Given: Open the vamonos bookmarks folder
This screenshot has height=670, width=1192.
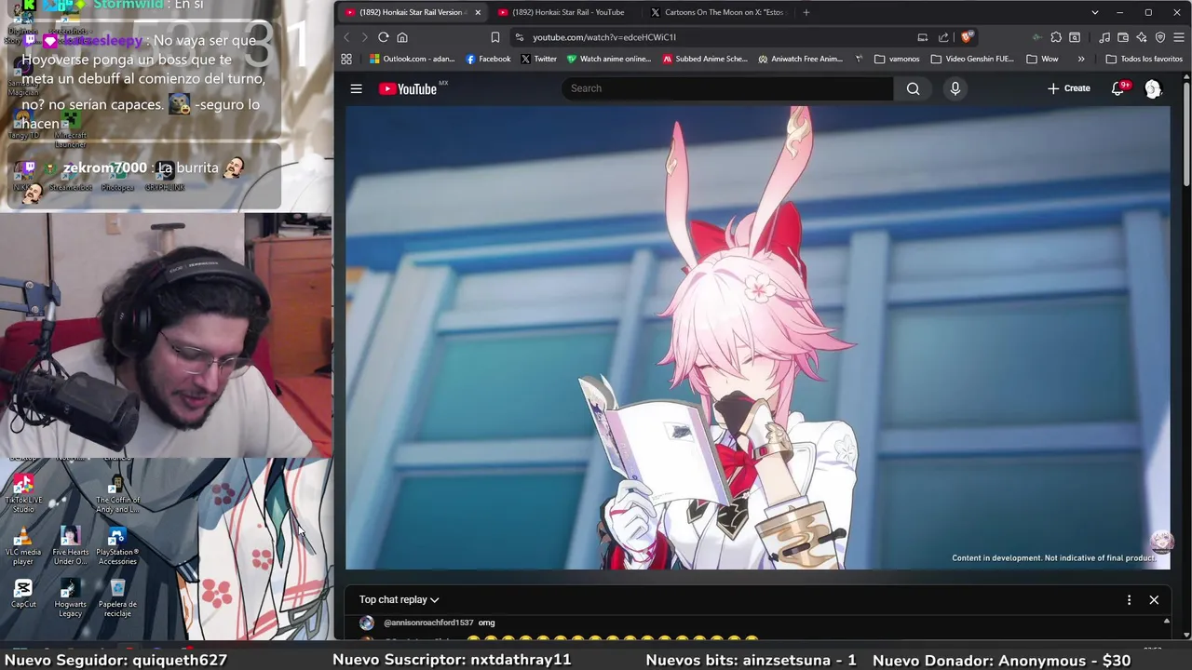Looking at the screenshot, I should pos(897,59).
